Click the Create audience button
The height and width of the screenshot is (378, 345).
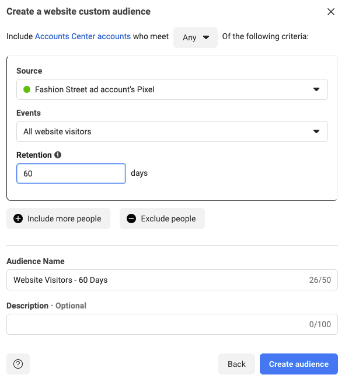299,364
